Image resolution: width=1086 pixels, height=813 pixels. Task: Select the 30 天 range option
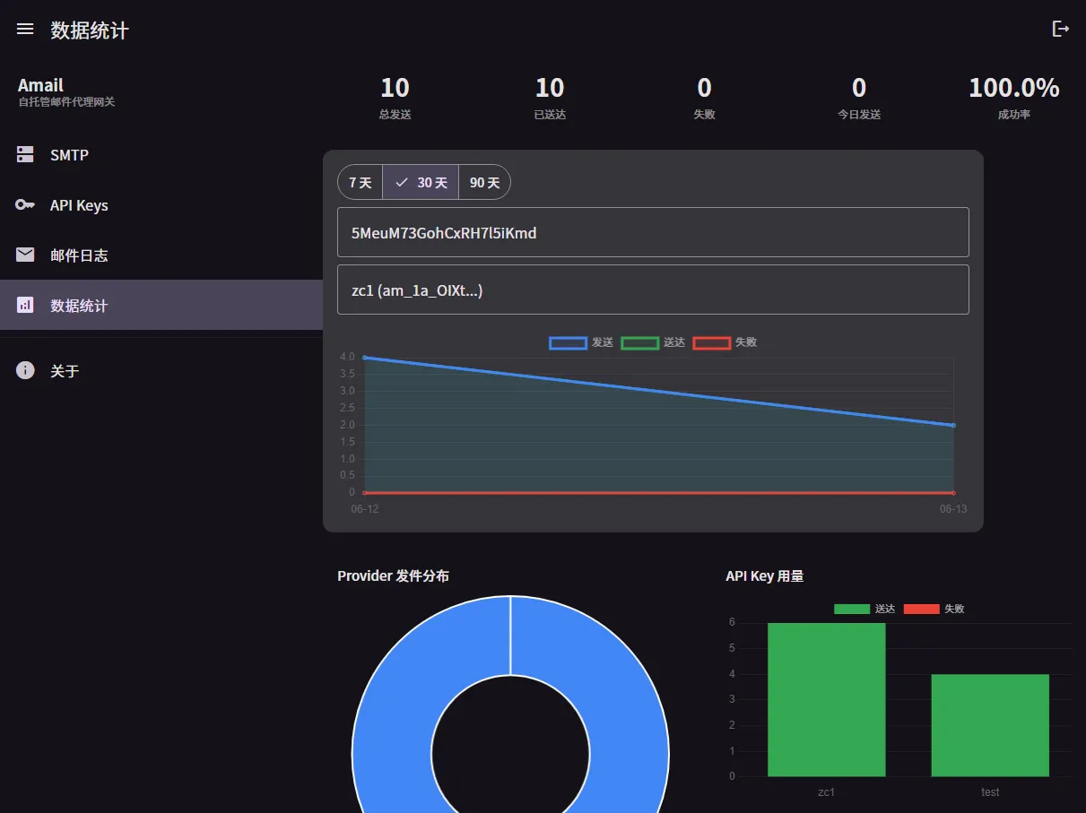pos(421,182)
